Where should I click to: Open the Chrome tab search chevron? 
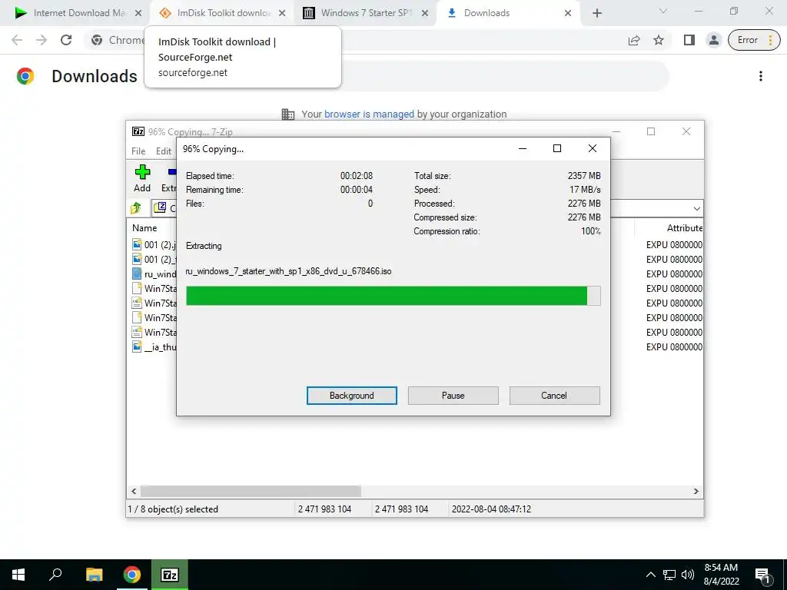point(663,11)
